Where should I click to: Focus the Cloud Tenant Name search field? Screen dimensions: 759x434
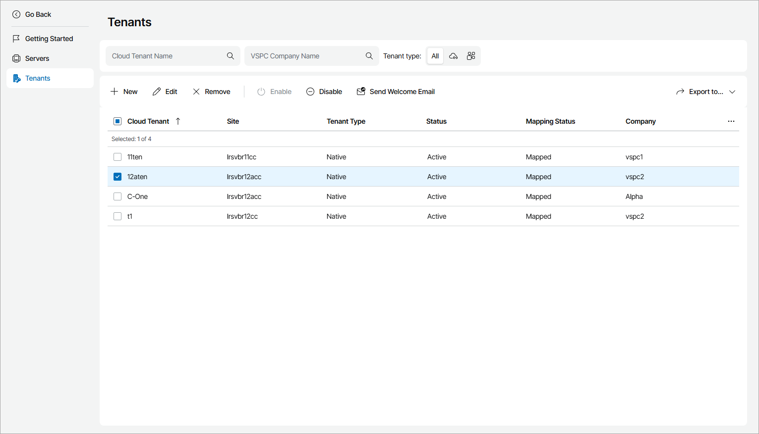[166, 56]
